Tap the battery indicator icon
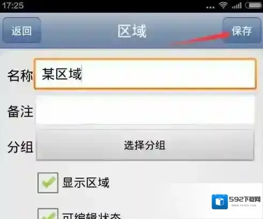The width and height of the screenshot is (263, 219). click(254, 5)
